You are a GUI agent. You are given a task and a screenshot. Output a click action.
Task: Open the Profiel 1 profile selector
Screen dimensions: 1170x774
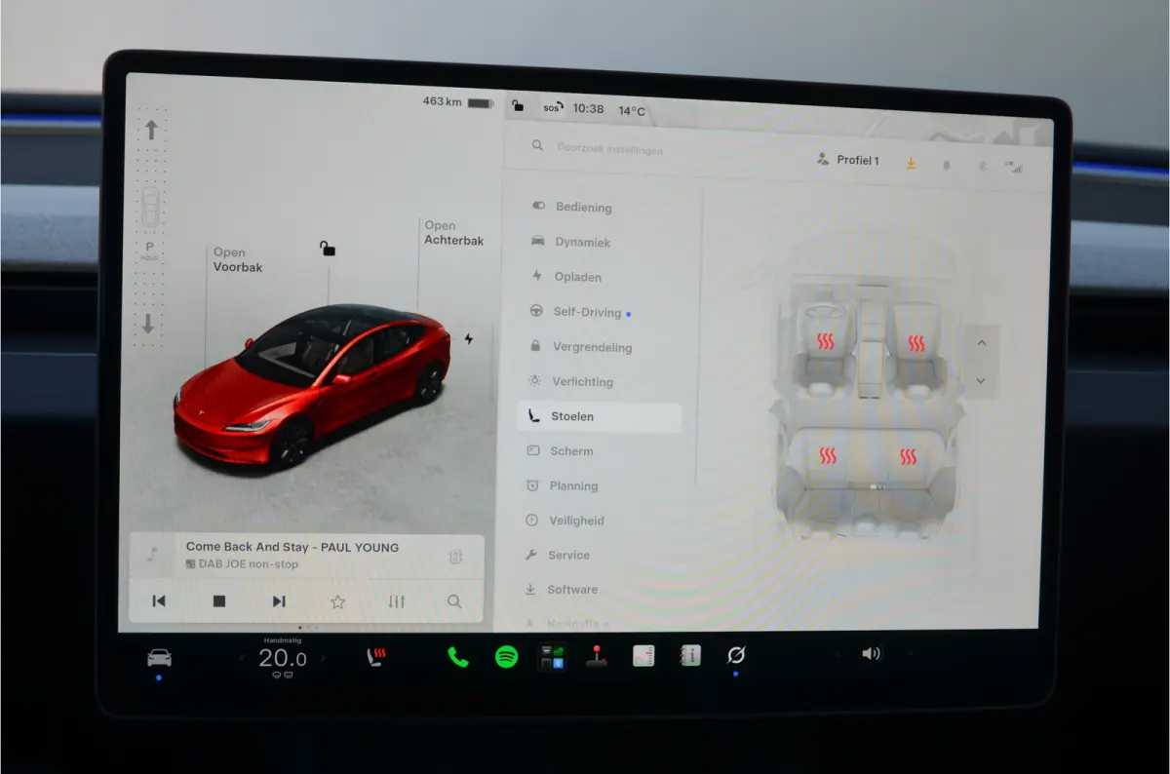[848, 160]
